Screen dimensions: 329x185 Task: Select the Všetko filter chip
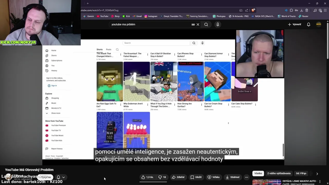click(258, 173)
